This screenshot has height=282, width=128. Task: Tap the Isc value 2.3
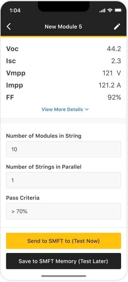click(x=116, y=61)
